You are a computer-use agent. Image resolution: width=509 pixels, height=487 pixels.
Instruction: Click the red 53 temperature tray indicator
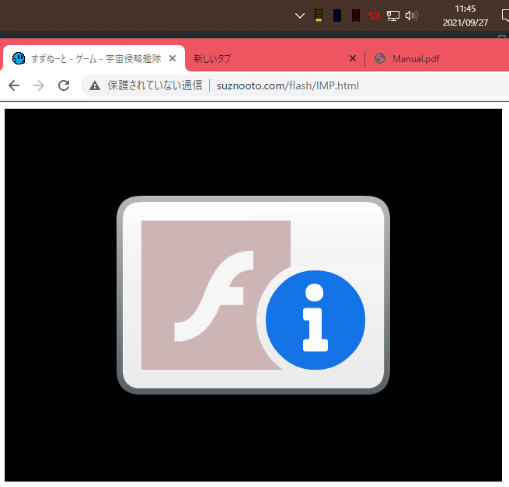point(374,16)
